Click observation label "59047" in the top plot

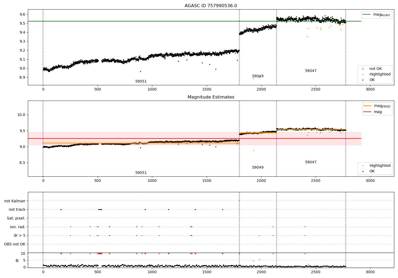[311, 71]
